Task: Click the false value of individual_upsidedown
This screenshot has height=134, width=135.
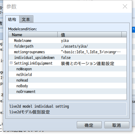Action: [66, 58]
